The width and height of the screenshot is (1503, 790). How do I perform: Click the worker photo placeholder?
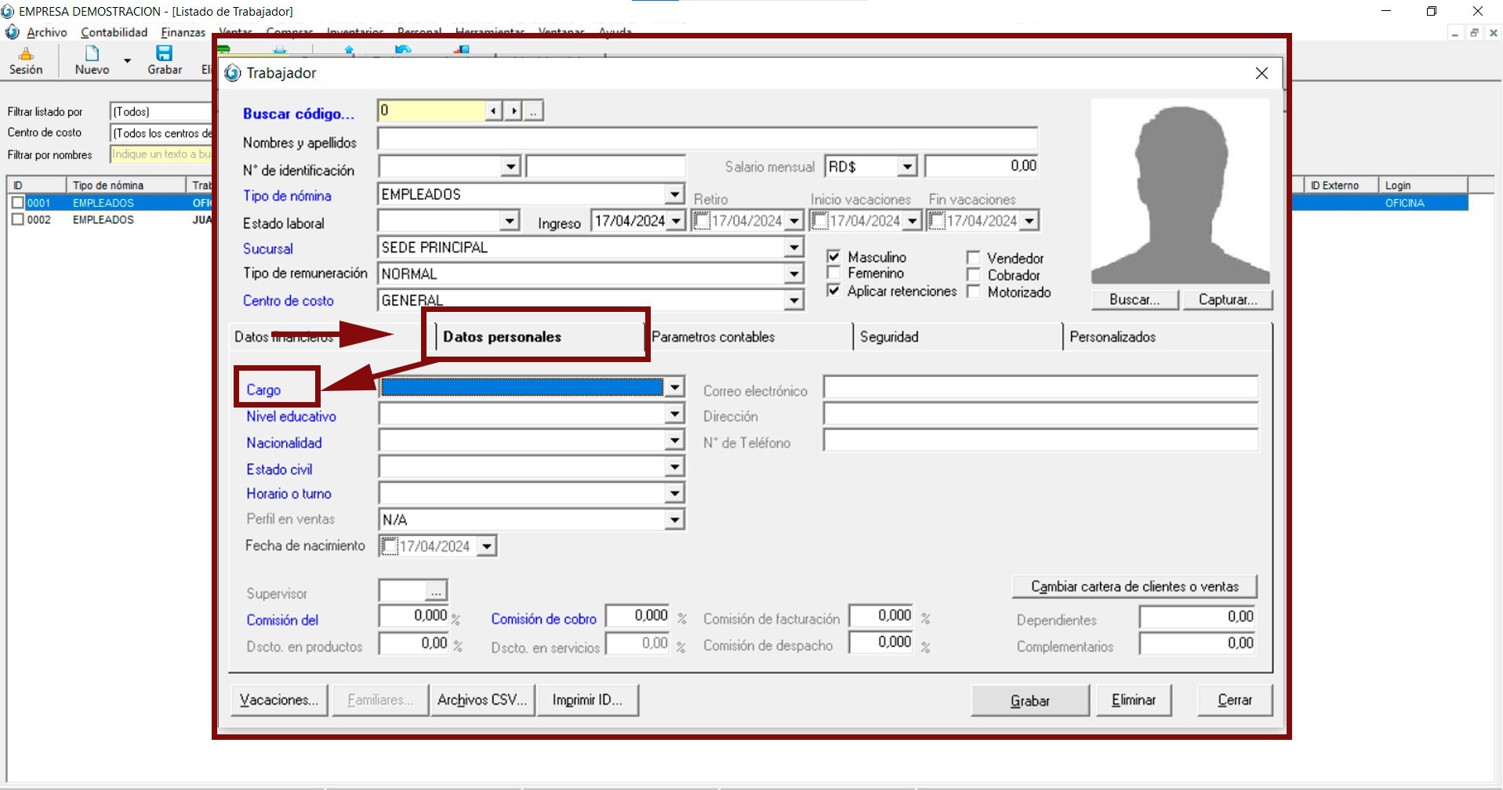click(x=1179, y=191)
